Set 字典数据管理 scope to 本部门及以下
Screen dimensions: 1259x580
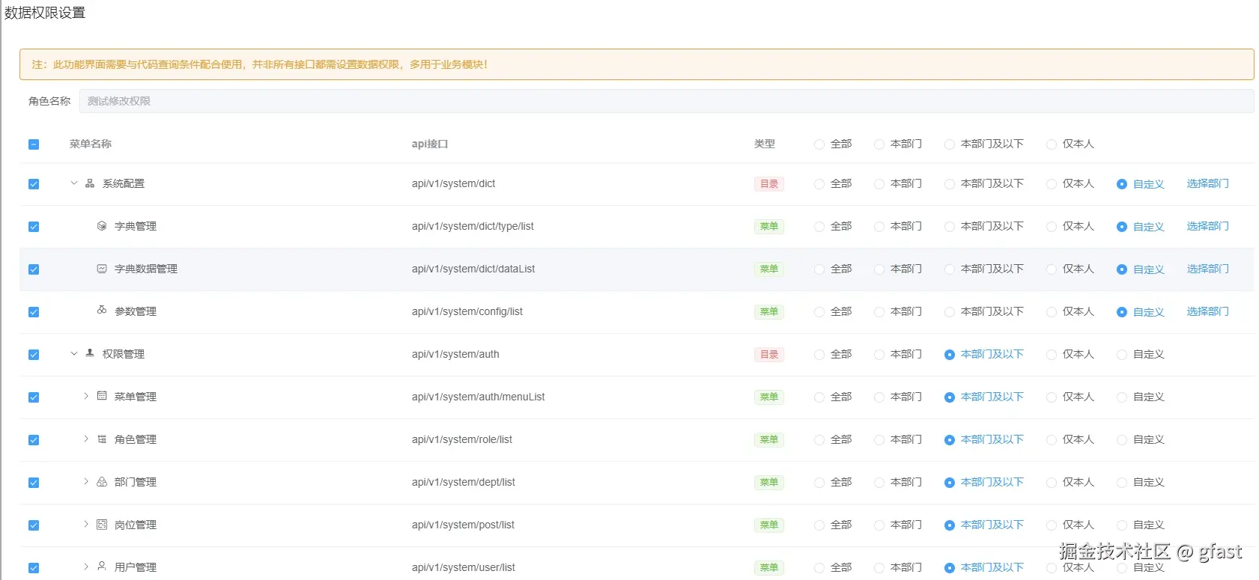tap(950, 269)
